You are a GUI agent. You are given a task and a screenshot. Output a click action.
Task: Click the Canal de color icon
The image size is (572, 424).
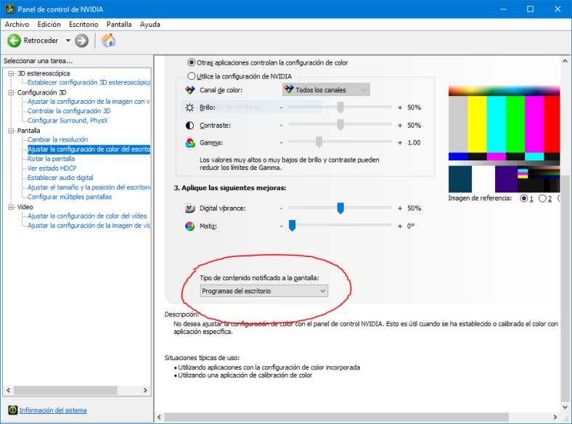pos(189,90)
